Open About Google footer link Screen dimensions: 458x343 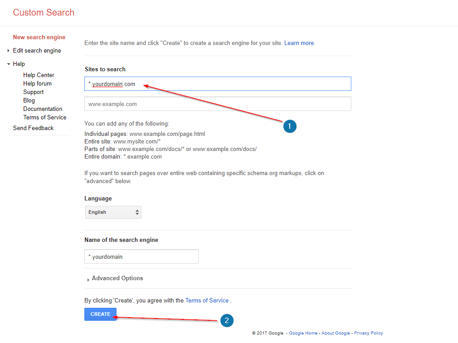pyautogui.click(x=336, y=333)
